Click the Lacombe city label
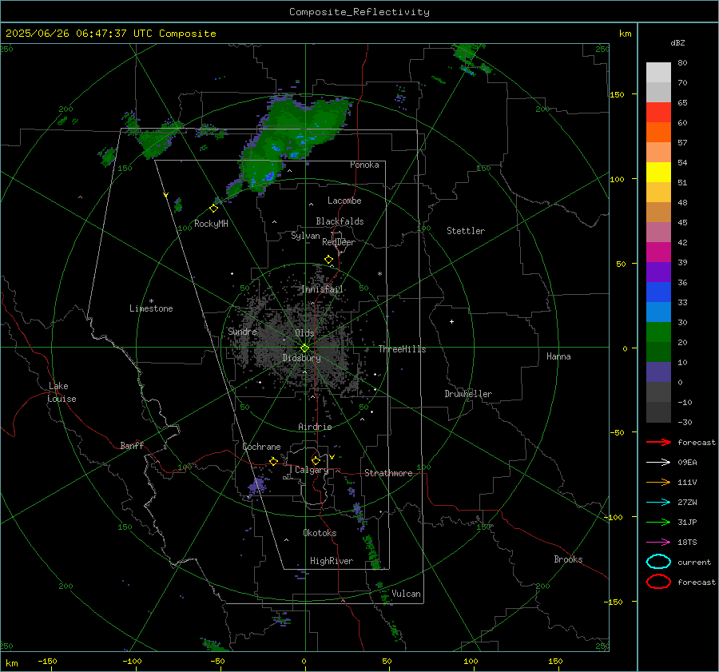The height and width of the screenshot is (672, 719). pyautogui.click(x=344, y=201)
